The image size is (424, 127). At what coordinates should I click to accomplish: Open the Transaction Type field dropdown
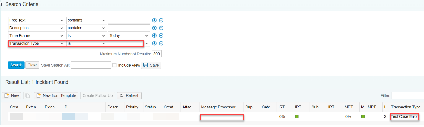[37, 43]
